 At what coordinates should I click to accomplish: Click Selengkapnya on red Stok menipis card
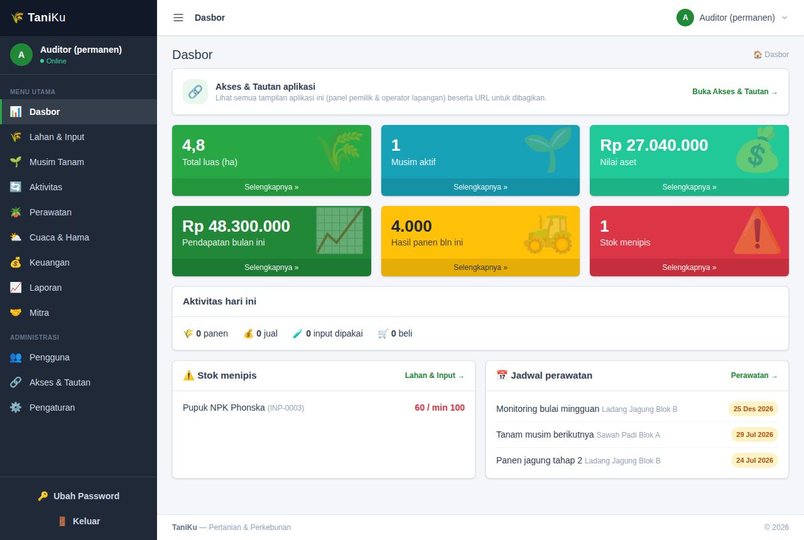point(689,267)
